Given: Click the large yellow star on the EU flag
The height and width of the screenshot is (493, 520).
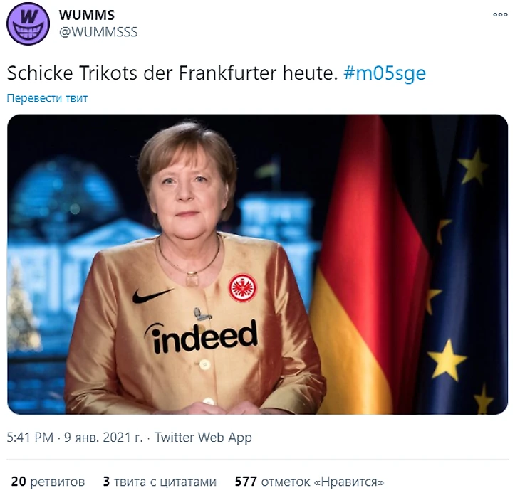Looking at the screenshot, I should 447,359.
